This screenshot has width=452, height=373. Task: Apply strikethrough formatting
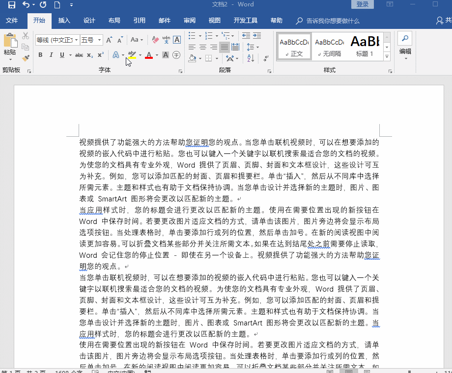click(x=80, y=55)
